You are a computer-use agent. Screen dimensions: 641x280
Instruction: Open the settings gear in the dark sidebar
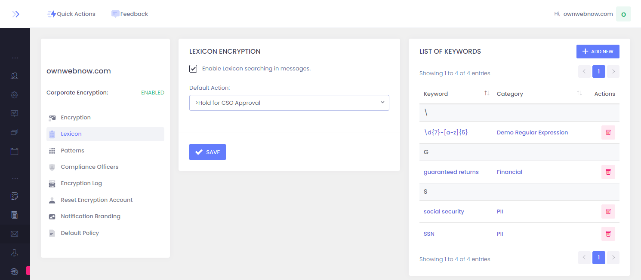point(15,94)
